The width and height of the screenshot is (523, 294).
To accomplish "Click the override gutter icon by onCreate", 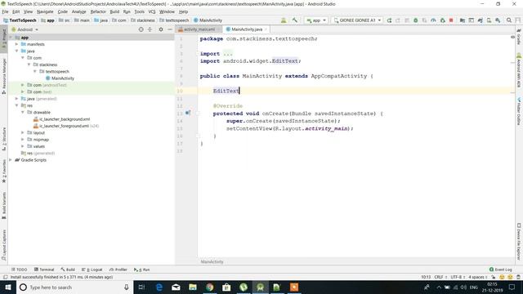I will tap(188, 113).
